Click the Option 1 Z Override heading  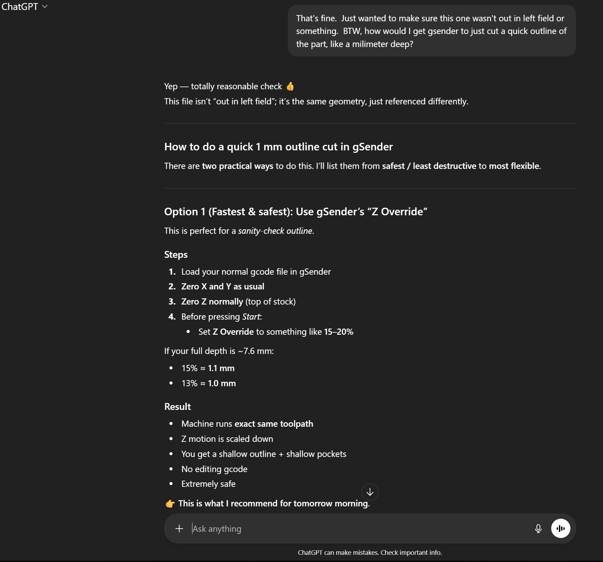pos(295,212)
